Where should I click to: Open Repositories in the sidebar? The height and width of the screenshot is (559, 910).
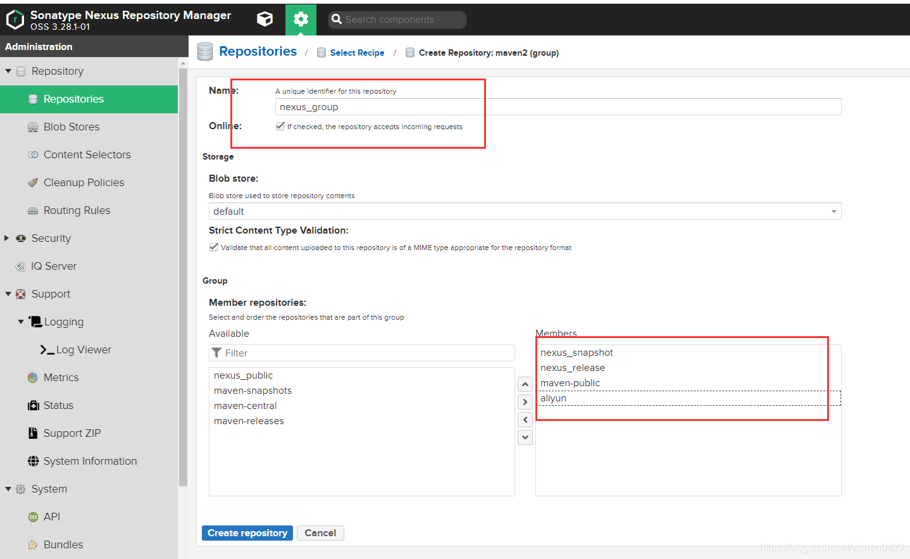click(x=89, y=99)
